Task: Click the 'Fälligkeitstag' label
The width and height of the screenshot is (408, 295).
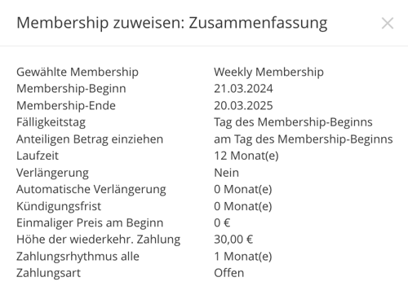Action: 51,122
